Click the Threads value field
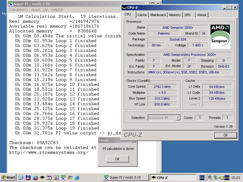The height and width of the screenshot is (182, 243). pos(227,118)
